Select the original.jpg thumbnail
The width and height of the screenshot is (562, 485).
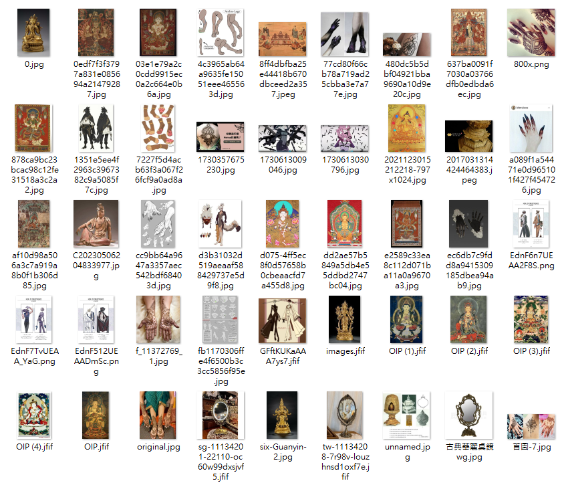point(158,415)
